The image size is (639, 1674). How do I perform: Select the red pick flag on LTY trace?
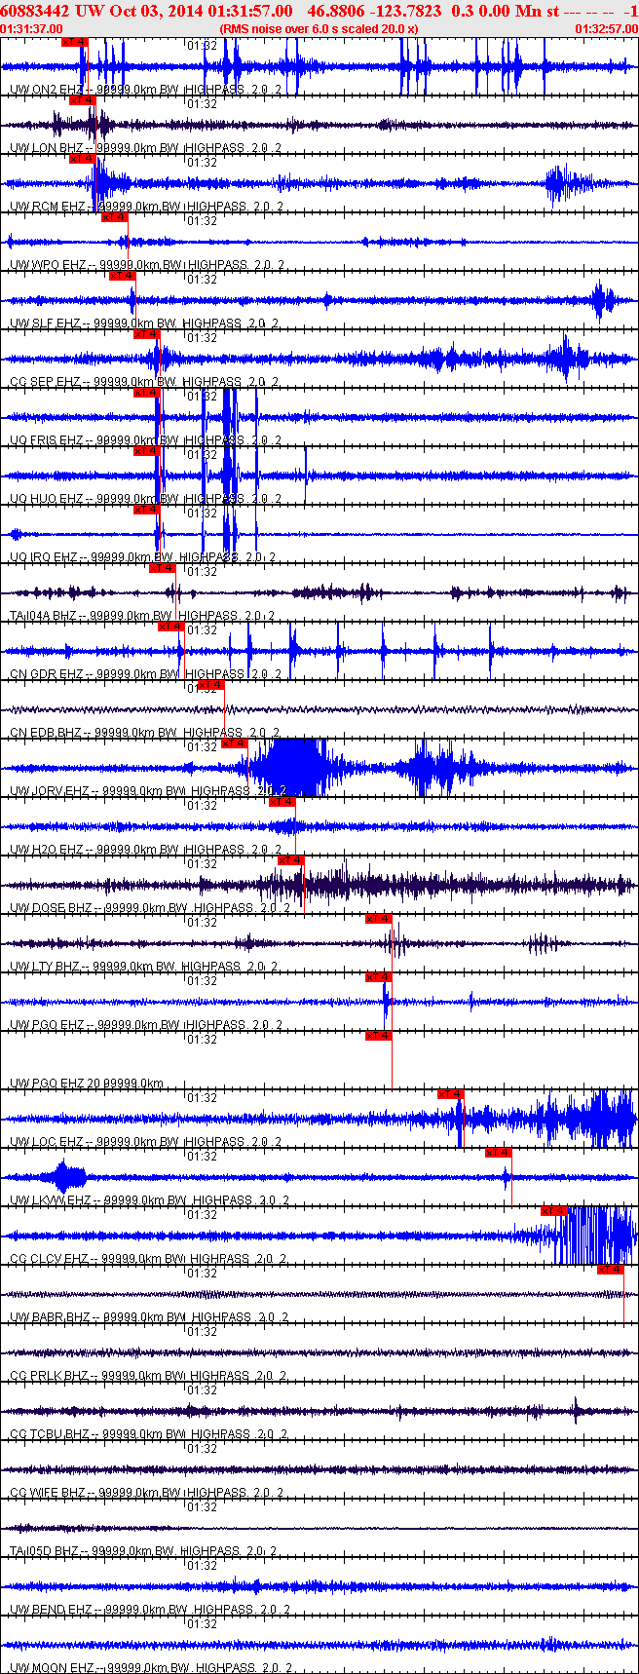coord(379,919)
